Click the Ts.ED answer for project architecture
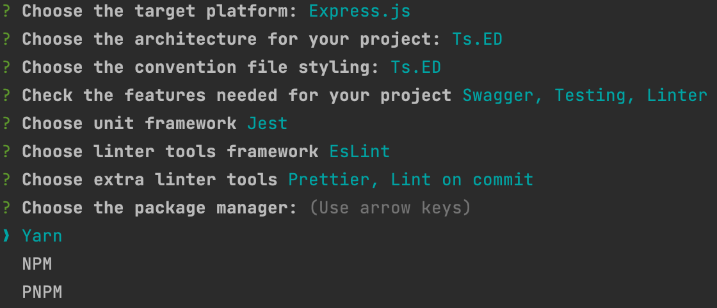Viewport: 717px width, 308px height. pyautogui.click(x=478, y=39)
